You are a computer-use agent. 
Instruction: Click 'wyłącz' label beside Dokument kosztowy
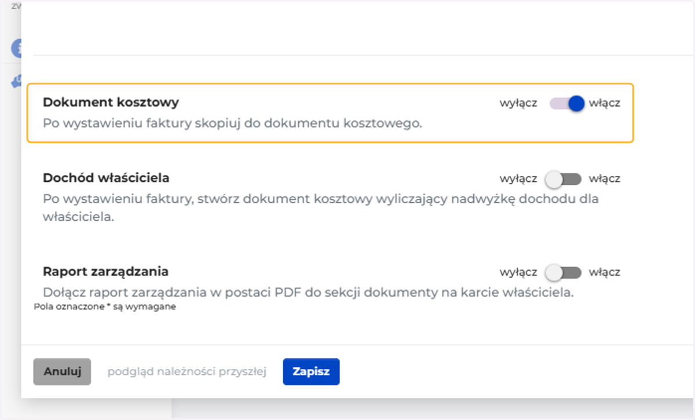pyautogui.click(x=518, y=104)
